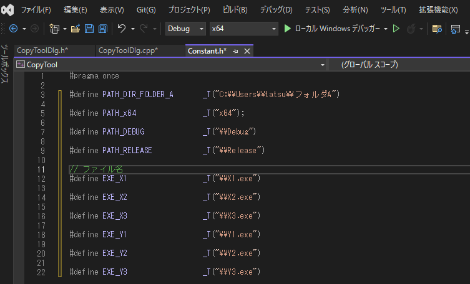
Task: Click the Start Without Debugging outline play icon
Action: tap(396, 29)
